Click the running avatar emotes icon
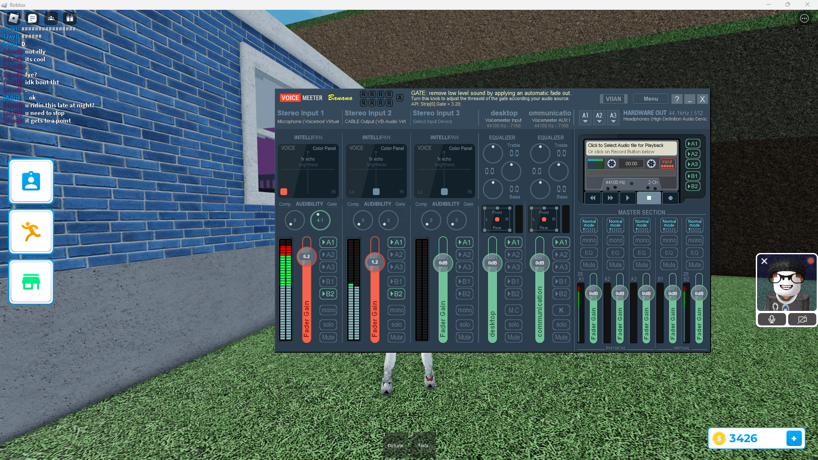Viewport: 818px width, 460px height. [x=31, y=232]
